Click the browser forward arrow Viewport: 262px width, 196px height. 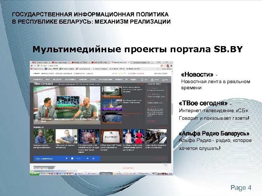tap(35, 66)
